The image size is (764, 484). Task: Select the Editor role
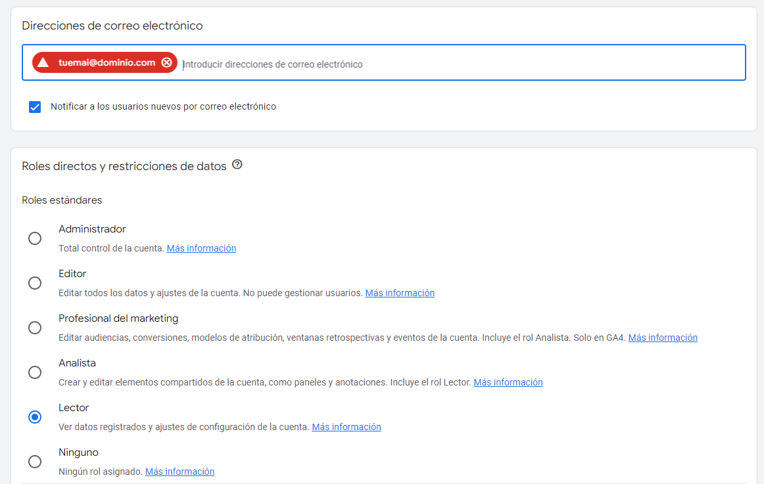pos(35,283)
